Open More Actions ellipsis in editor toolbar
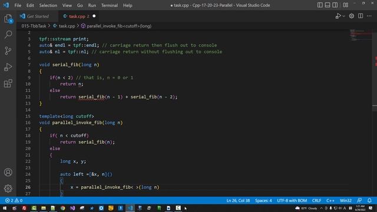 click(x=369, y=16)
